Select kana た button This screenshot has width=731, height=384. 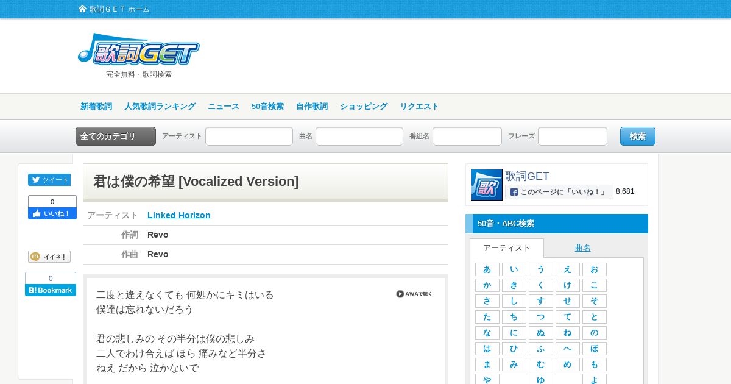click(x=487, y=317)
